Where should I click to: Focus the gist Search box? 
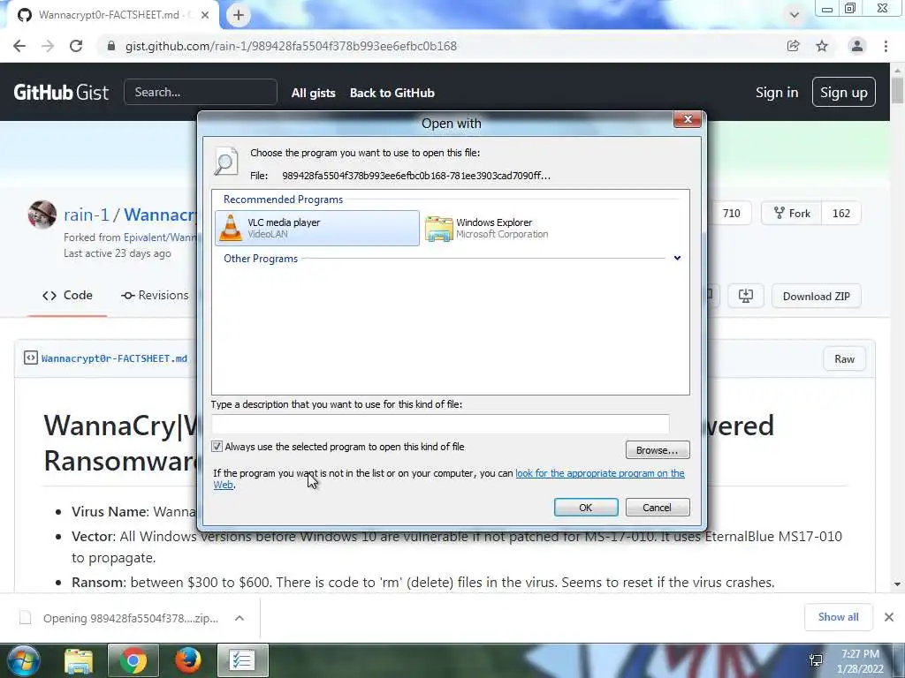click(x=201, y=92)
